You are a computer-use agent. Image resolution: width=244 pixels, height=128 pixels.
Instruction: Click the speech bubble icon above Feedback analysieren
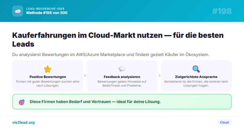tap(122, 69)
